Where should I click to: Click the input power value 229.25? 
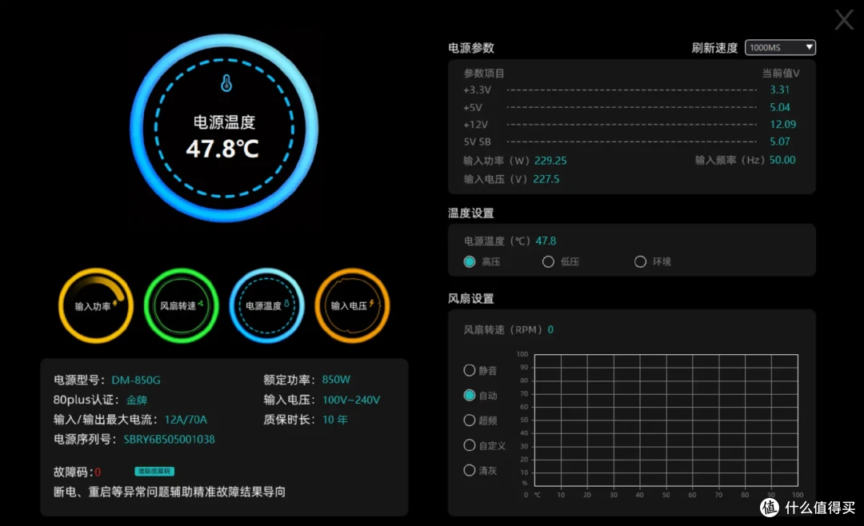coord(550,161)
